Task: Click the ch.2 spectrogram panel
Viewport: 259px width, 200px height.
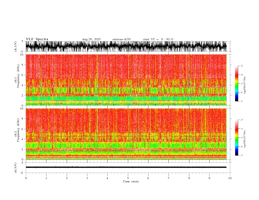Action: tap(126, 134)
